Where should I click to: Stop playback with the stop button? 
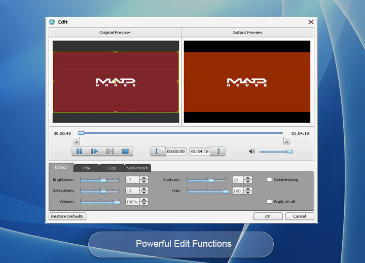(125, 152)
